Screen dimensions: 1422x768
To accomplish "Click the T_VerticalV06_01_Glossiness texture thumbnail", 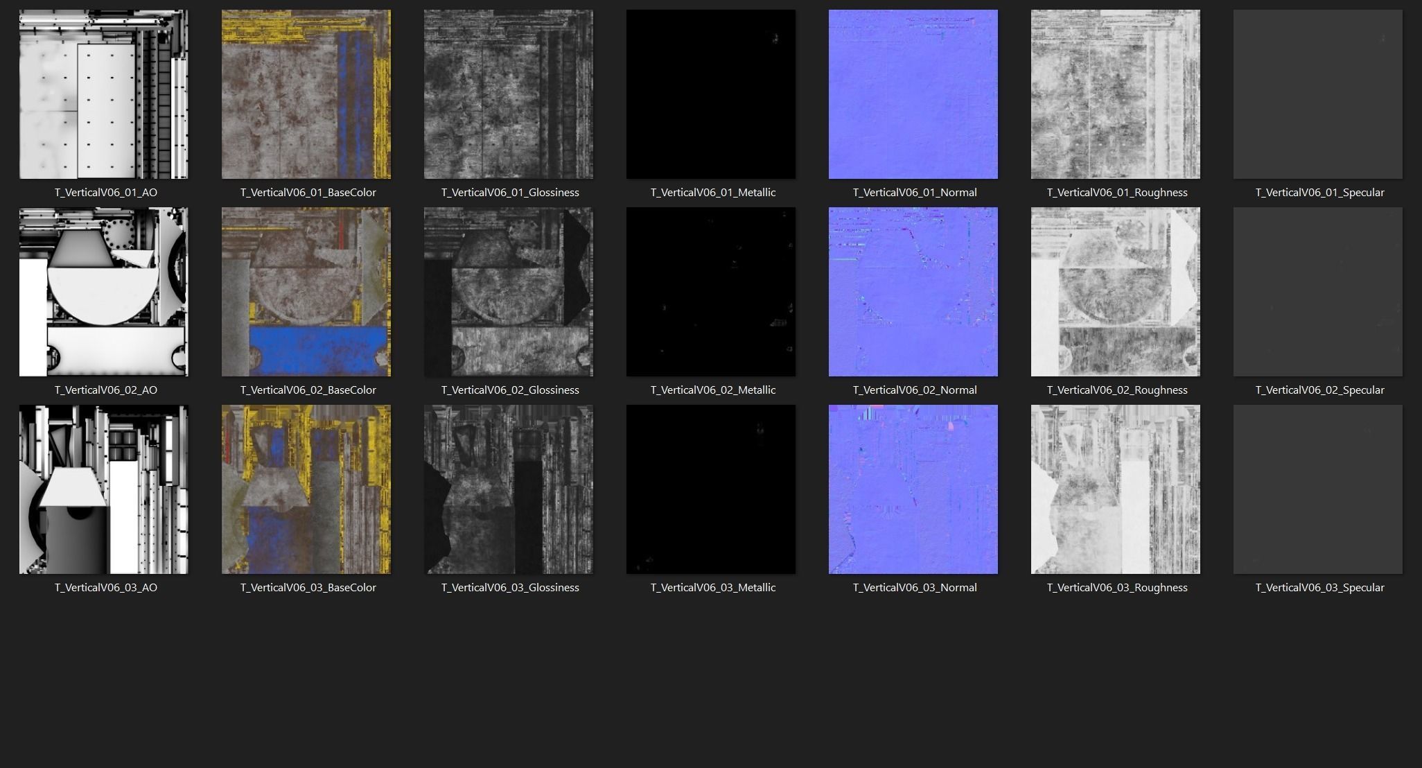I will pos(509,94).
